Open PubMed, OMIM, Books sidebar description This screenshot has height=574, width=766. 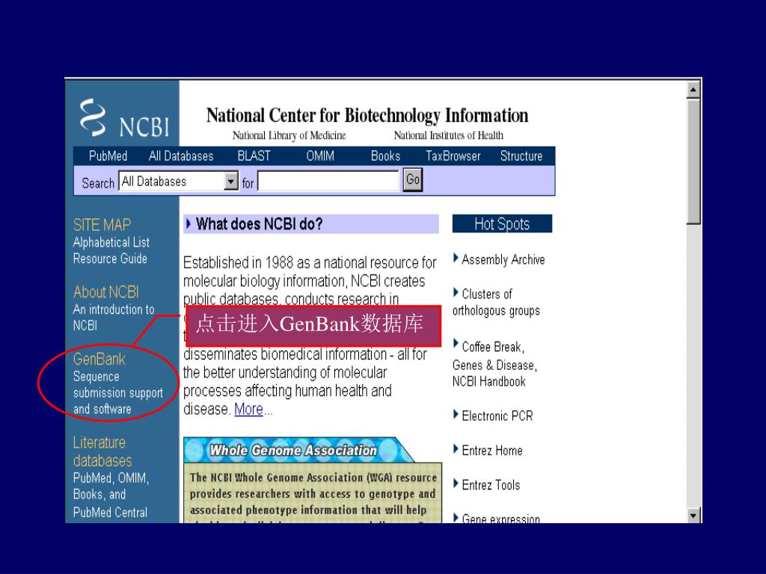[111, 495]
